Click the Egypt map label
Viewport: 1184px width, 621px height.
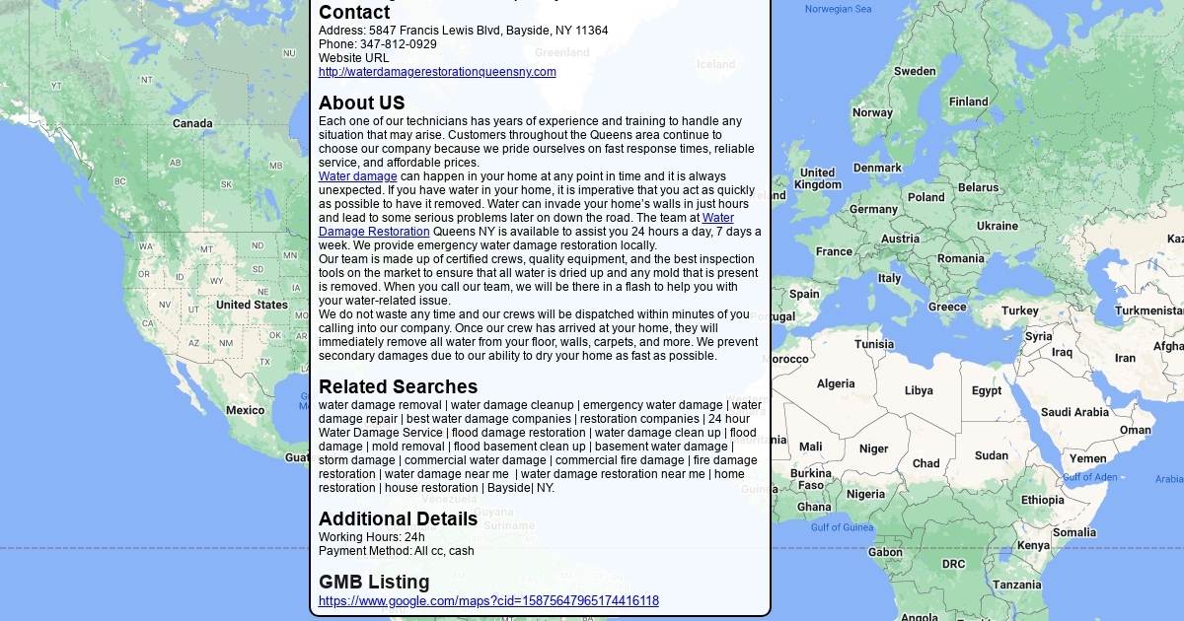tap(987, 390)
